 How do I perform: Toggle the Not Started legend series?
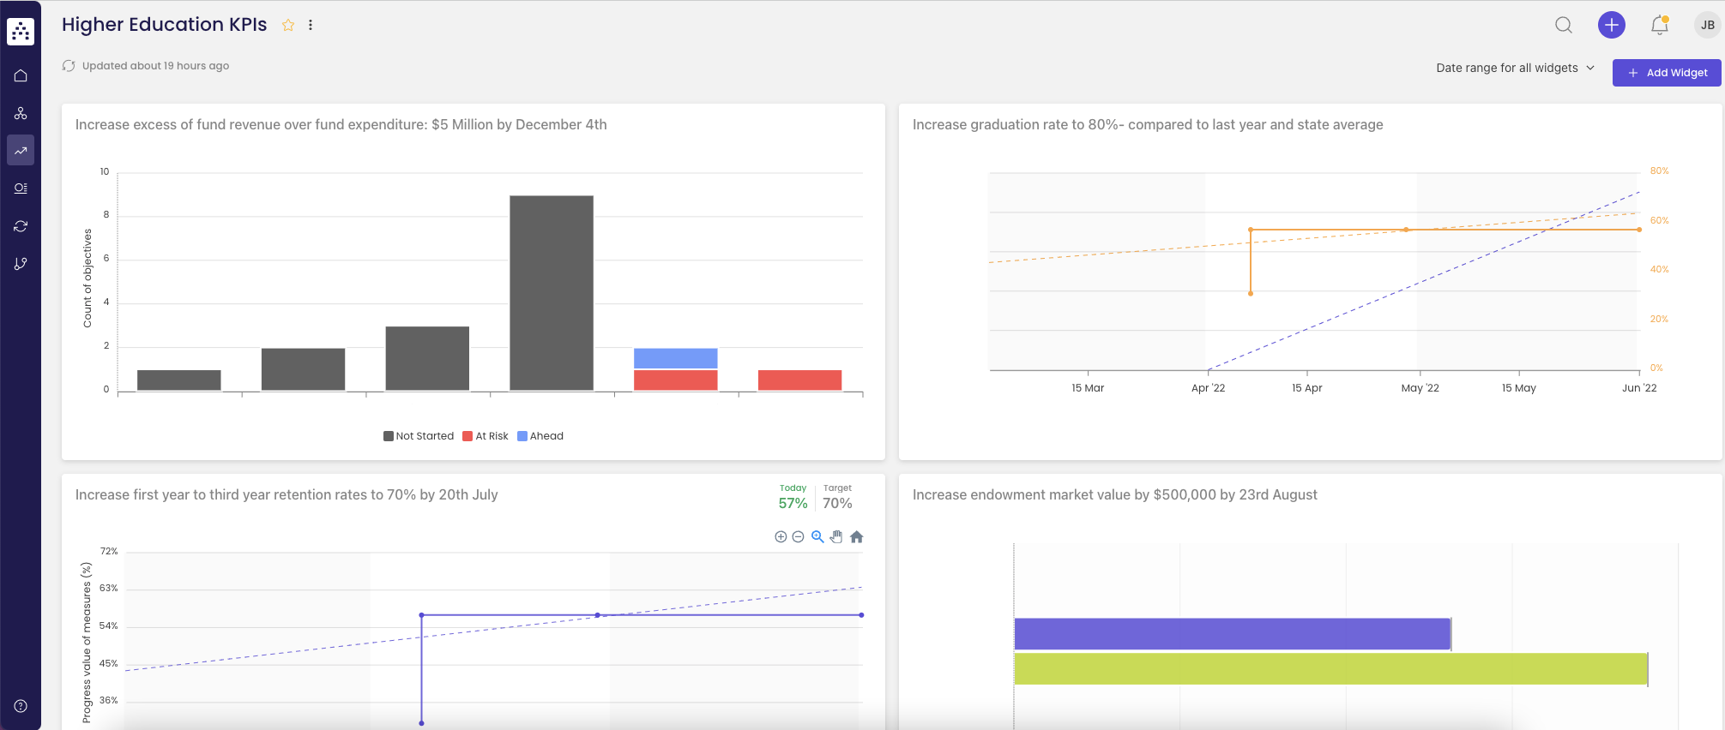tap(419, 436)
